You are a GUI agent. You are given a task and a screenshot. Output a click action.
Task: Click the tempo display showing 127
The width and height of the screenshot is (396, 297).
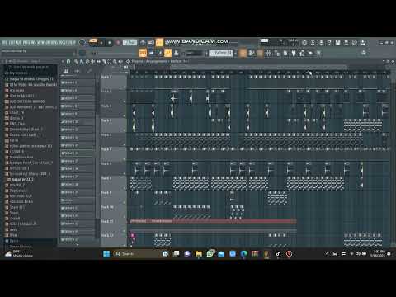(130, 42)
